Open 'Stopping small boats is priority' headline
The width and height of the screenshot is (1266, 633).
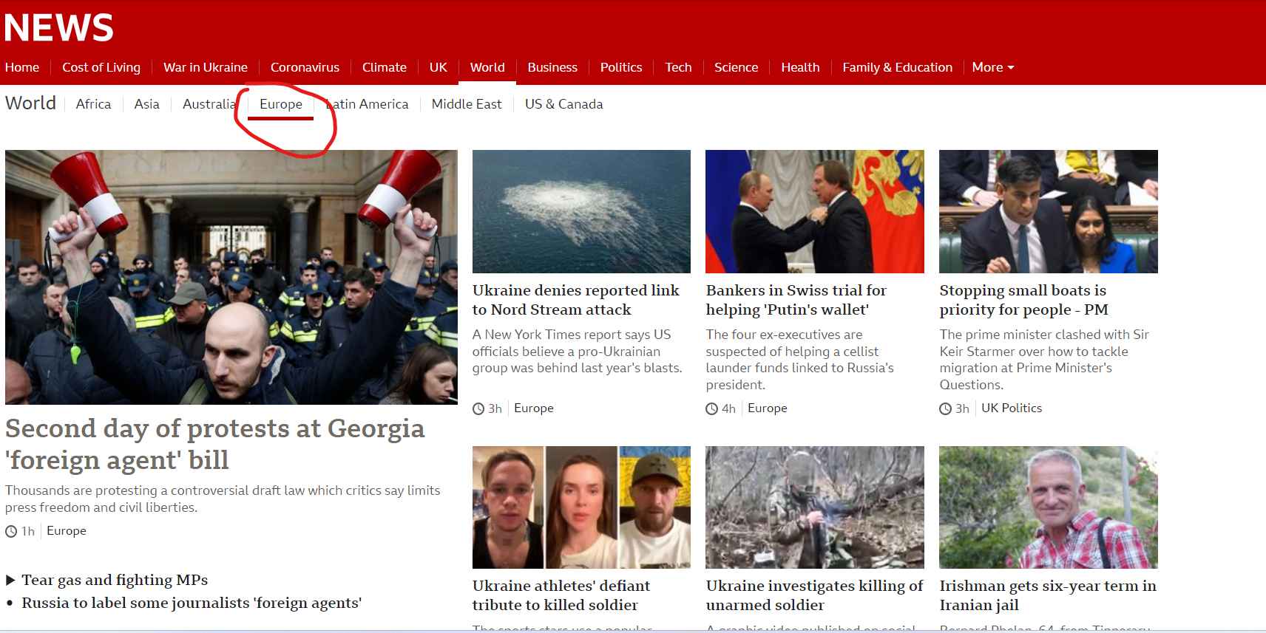point(1024,300)
